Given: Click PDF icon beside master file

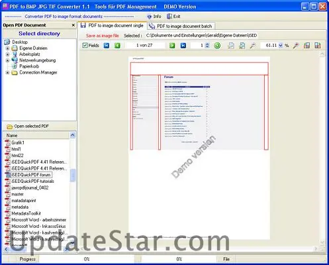Looking at the screenshot, I should pos(8,194).
